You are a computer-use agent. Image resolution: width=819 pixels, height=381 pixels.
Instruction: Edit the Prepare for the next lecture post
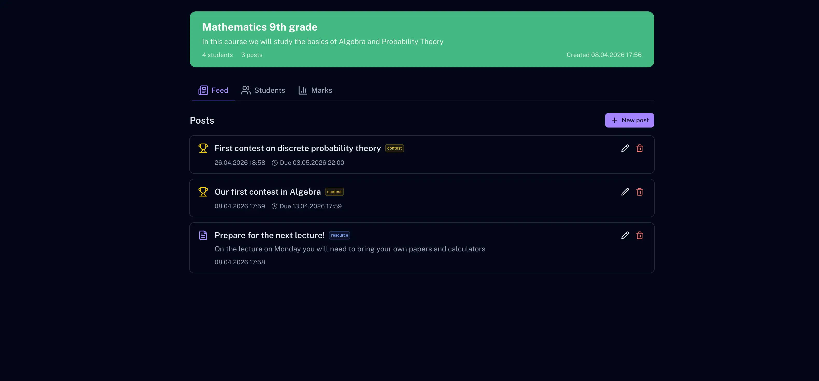(625, 235)
